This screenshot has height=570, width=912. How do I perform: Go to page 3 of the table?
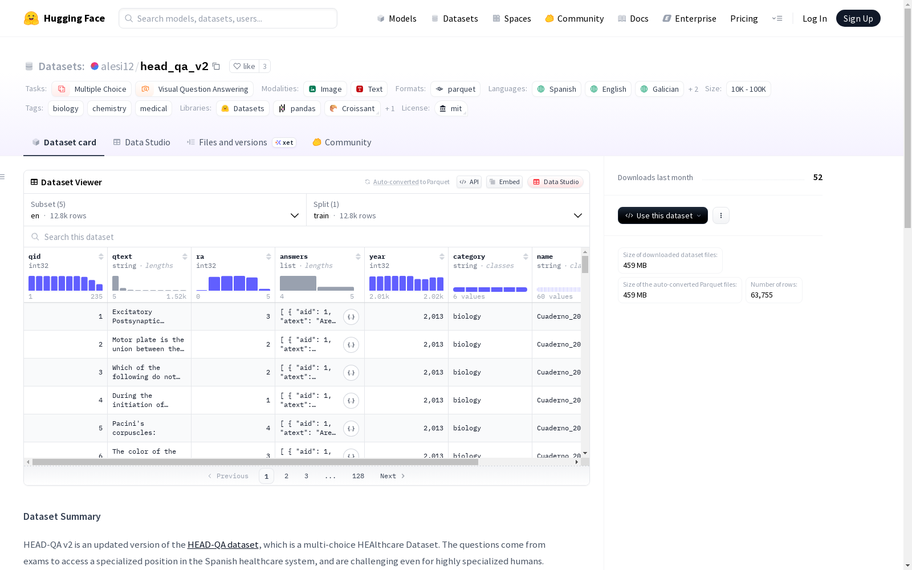coord(306,476)
